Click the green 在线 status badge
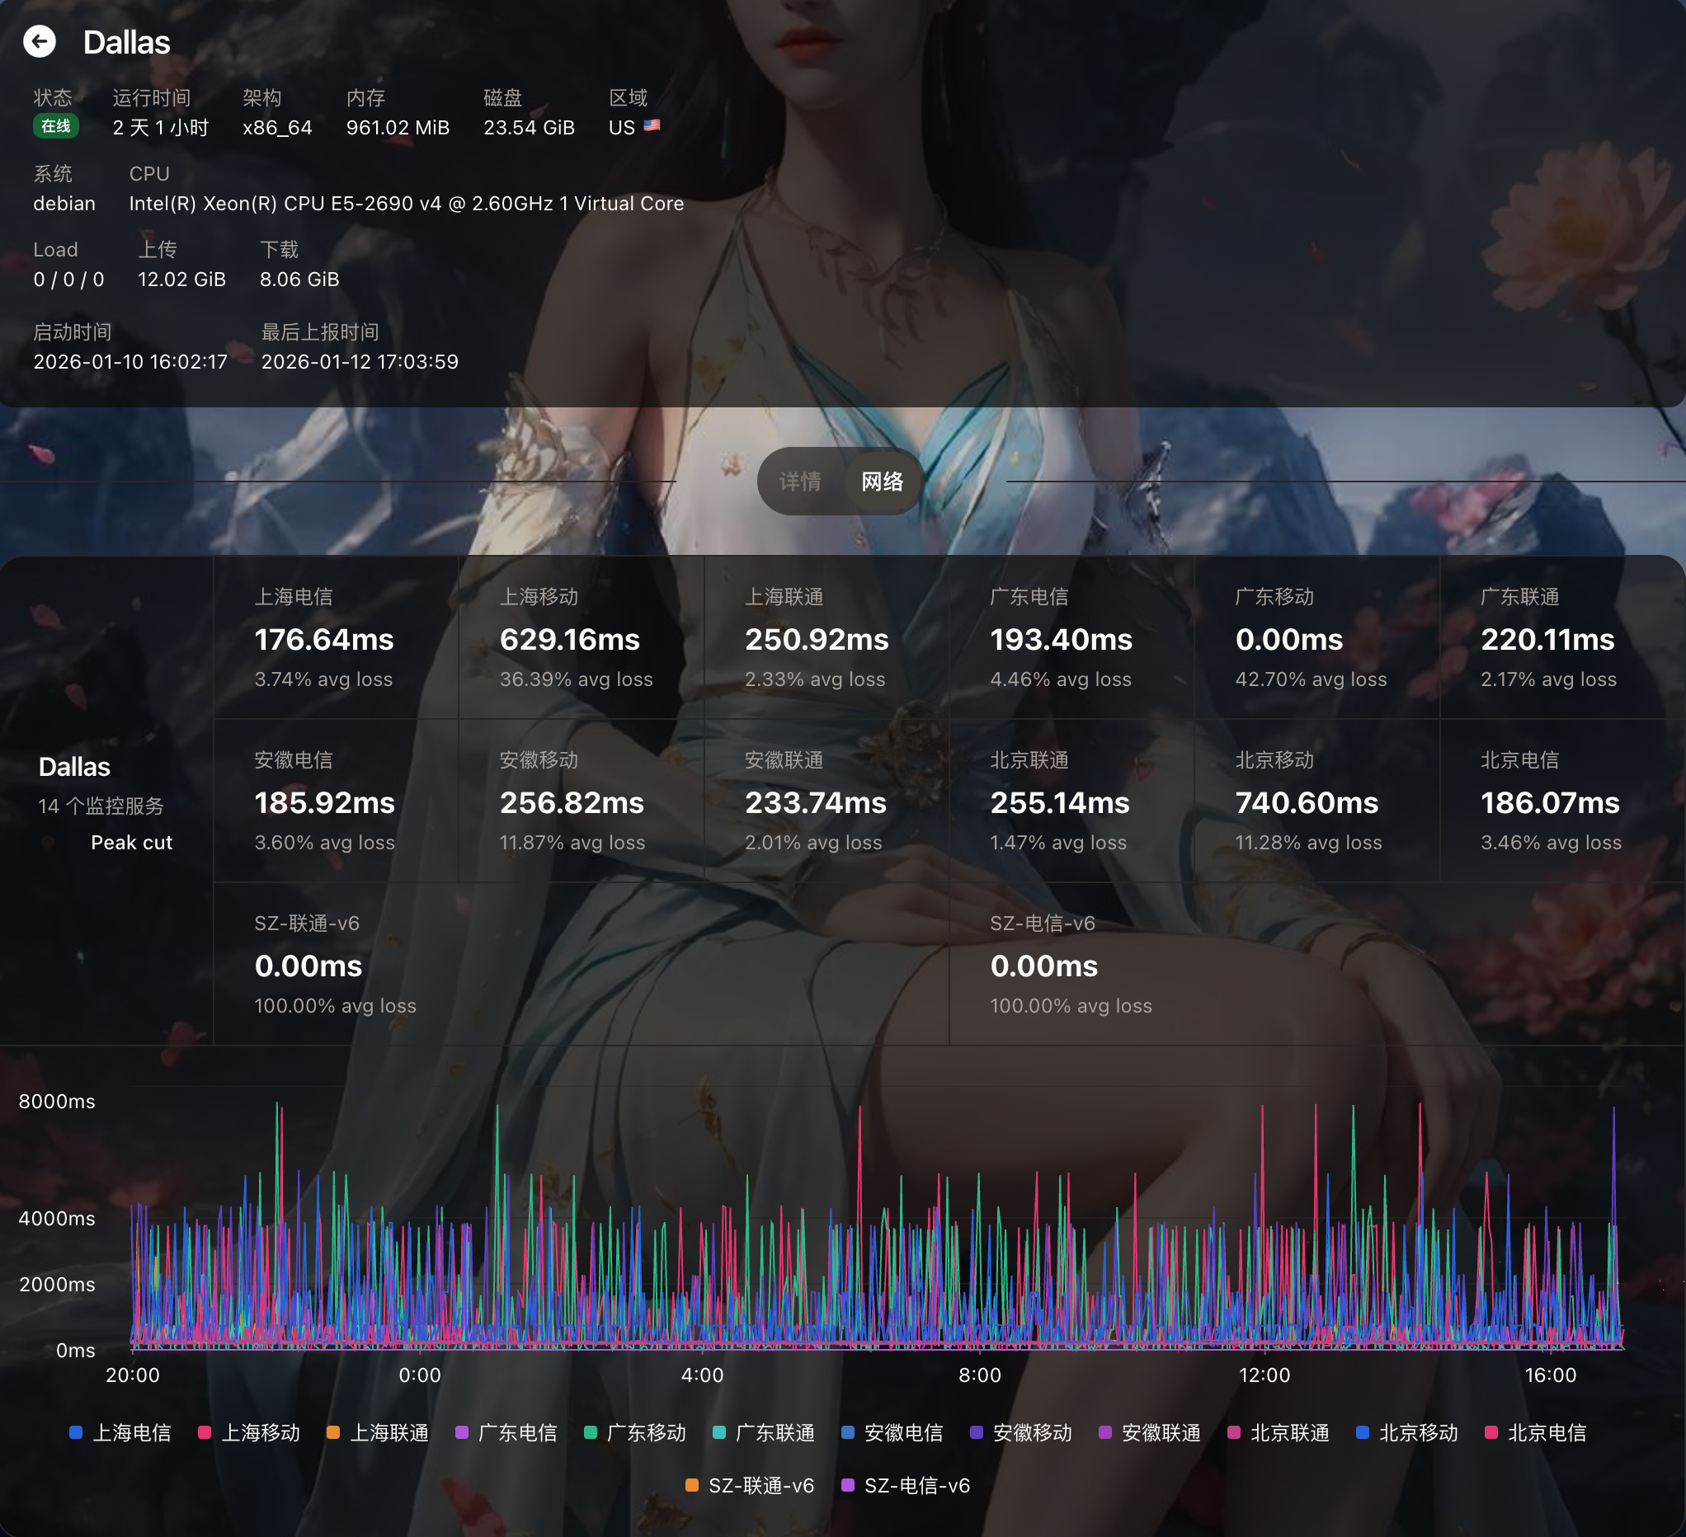 pos(56,126)
